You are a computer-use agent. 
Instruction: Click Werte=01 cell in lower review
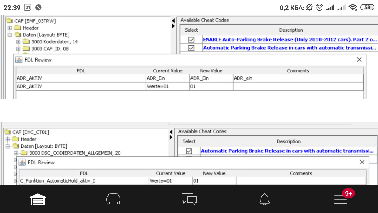pos(171,181)
